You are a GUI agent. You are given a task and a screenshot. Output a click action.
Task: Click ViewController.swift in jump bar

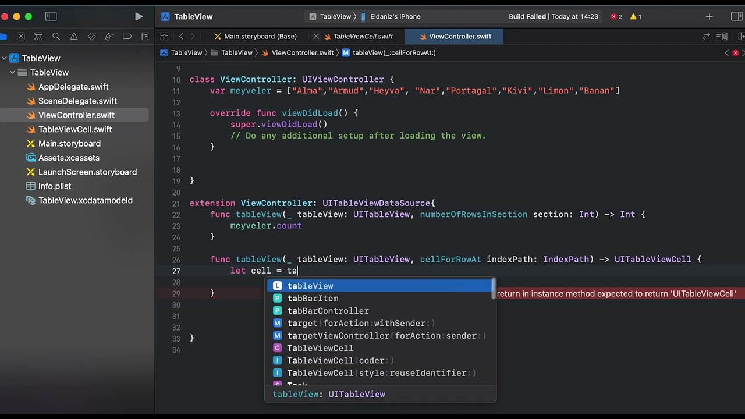click(x=297, y=52)
